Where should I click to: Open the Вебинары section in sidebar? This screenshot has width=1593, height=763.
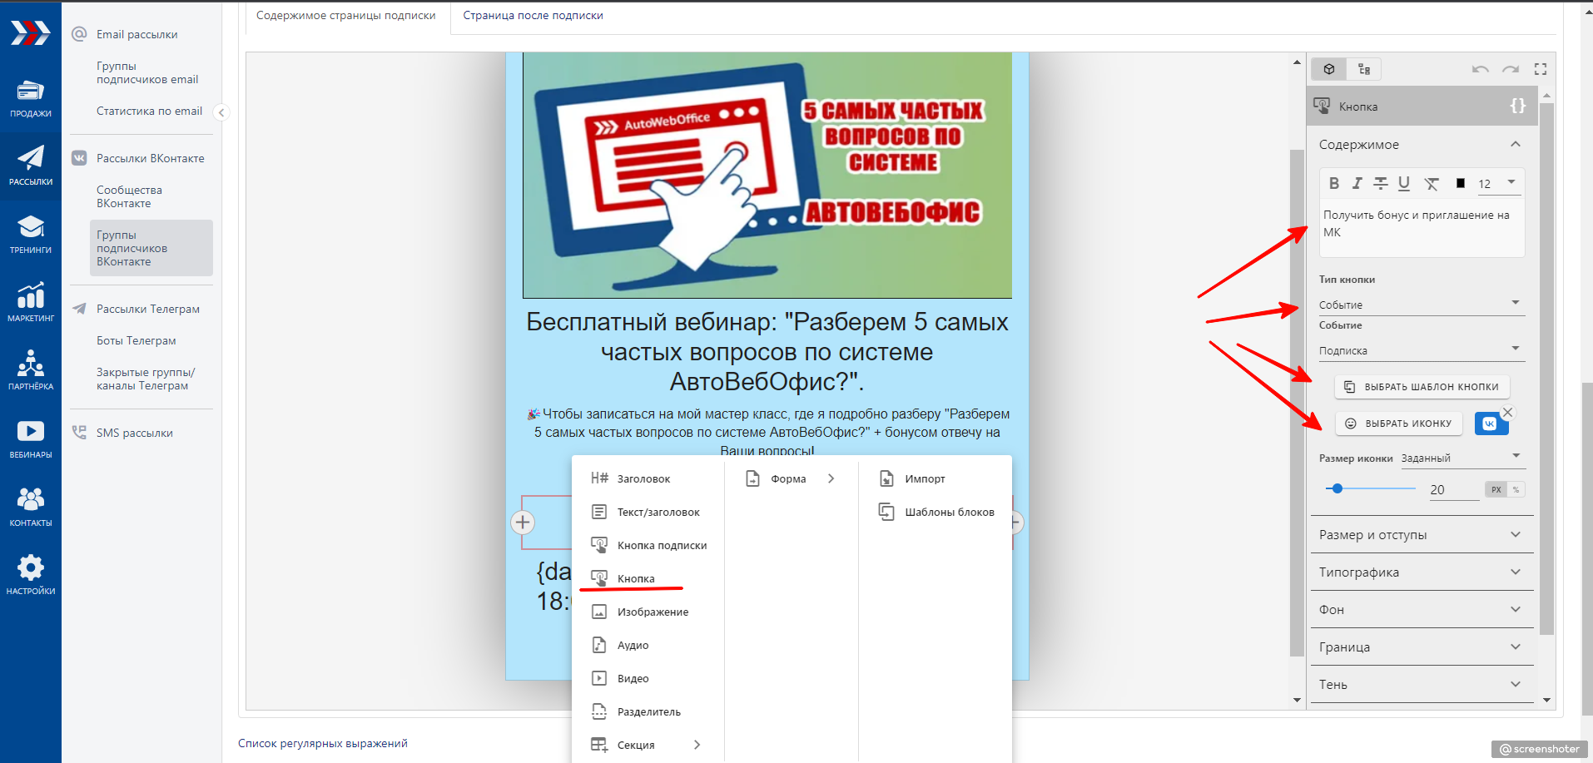click(31, 438)
